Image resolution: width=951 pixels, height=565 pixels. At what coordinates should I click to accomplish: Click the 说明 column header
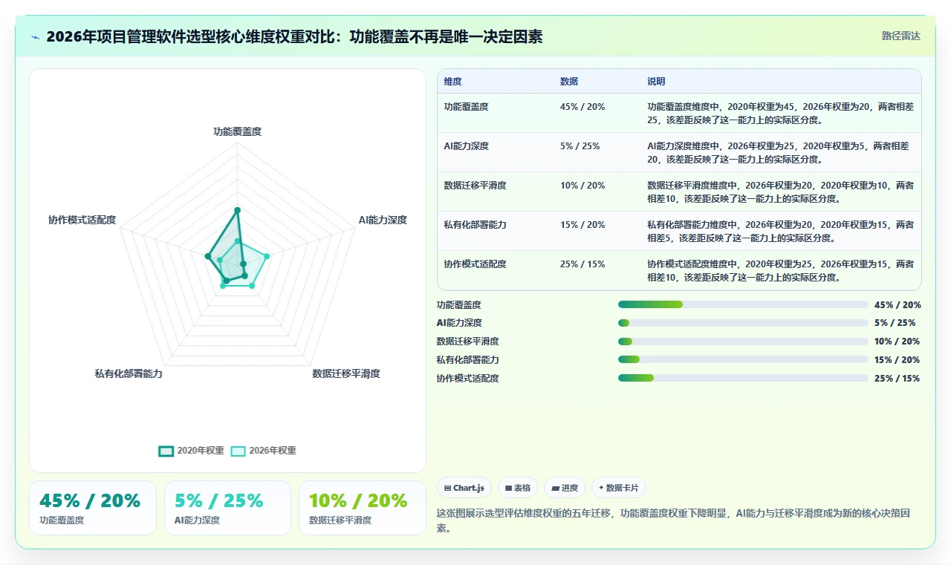[x=656, y=81]
